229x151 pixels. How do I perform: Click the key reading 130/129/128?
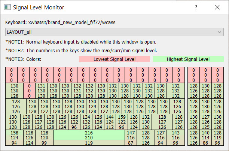(92, 107)
